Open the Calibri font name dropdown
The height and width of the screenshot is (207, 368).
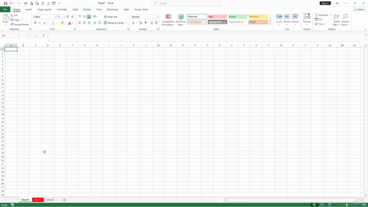pyautogui.click(x=55, y=17)
